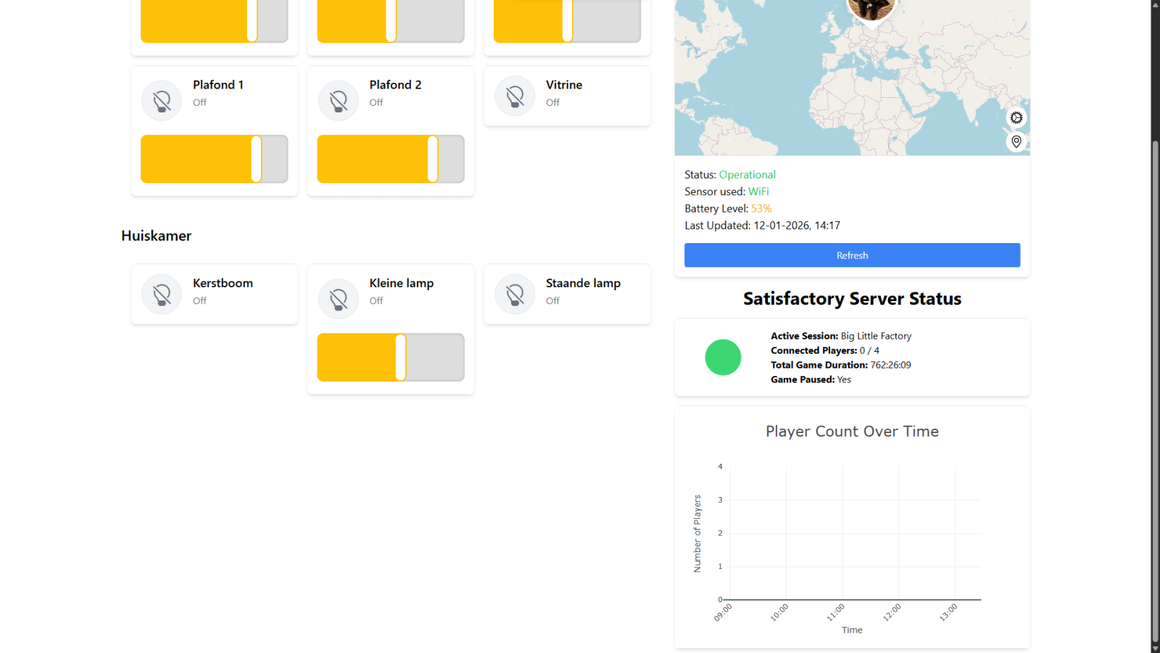Click the WiFi sensor link
This screenshot has width=1160, height=653.
tap(759, 191)
